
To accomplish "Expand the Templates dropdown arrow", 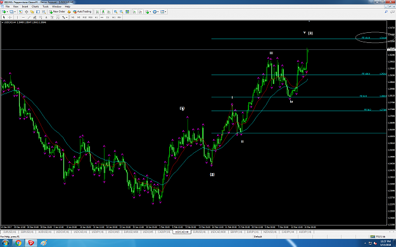I will coord(165,11).
